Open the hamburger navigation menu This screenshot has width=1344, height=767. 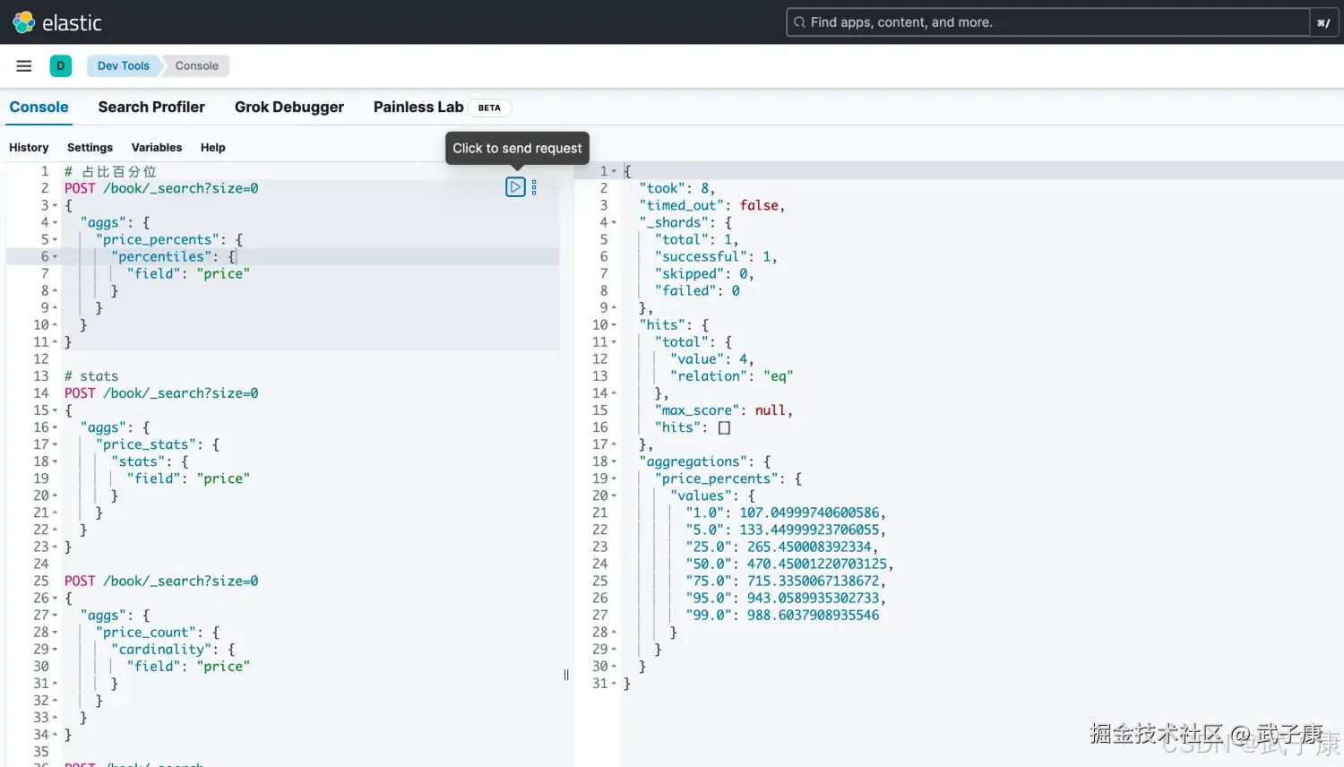coord(24,65)
